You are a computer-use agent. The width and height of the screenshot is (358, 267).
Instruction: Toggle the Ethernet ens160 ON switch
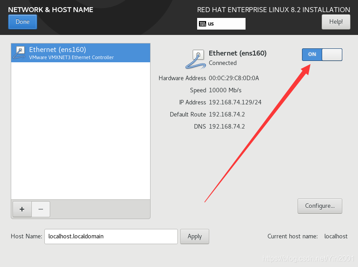(322, 55)
